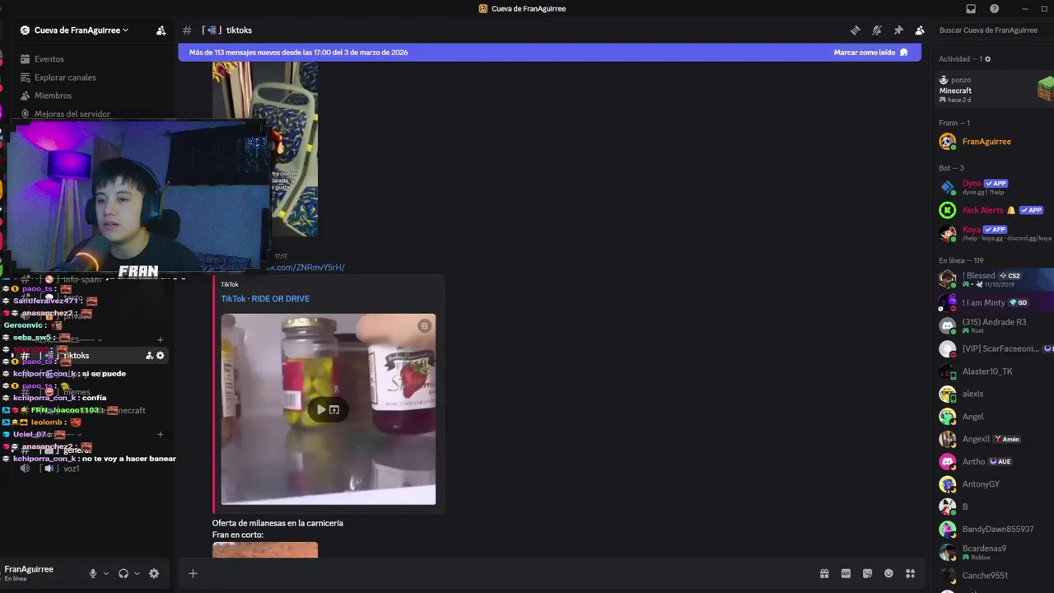Open Miembros in the server sidebar

[x=53, y=96]
